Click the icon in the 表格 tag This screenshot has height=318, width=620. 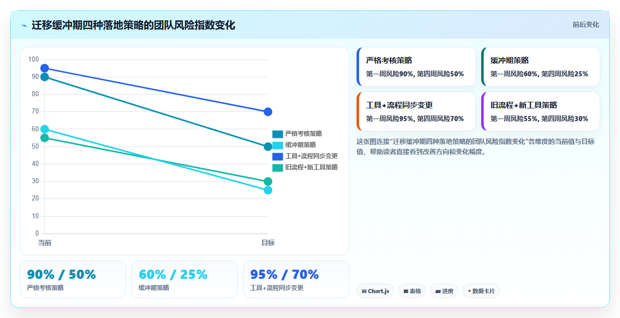[x=406, y=292]
